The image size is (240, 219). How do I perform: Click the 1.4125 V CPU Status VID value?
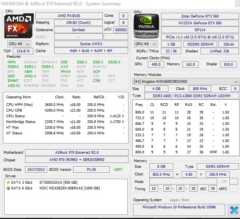coord(117,116)
